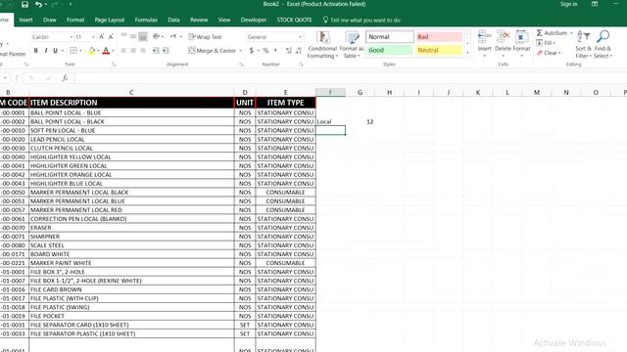
Task: Select cell with value 12
Action: 360,121
